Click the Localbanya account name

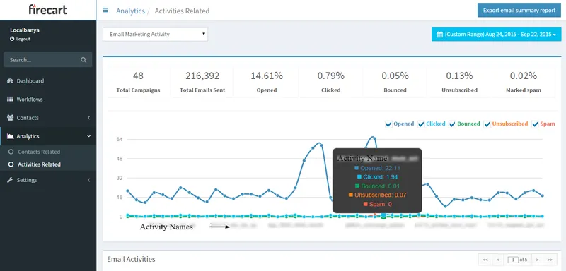25,30
